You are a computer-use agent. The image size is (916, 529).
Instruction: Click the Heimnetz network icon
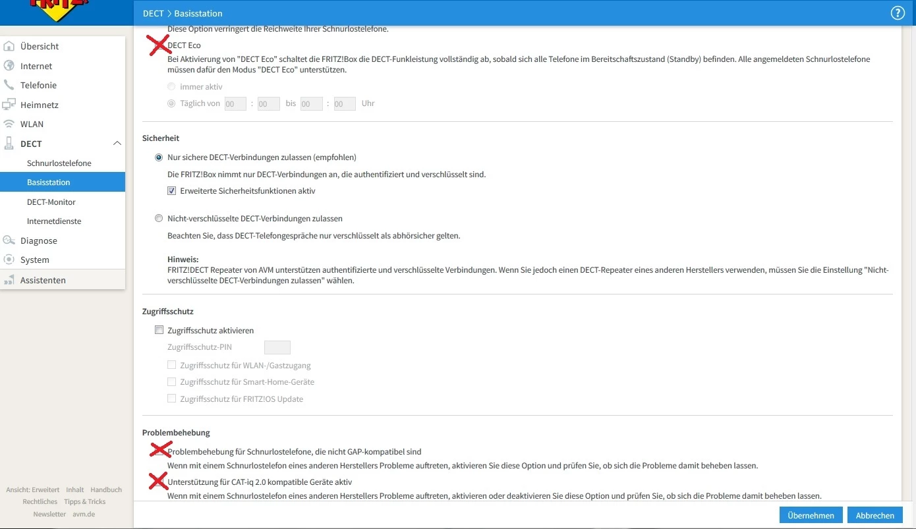[9, 105]
